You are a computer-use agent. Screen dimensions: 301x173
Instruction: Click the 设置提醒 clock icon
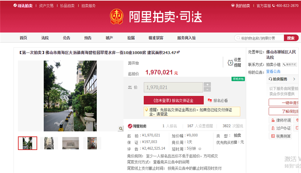click(230, 63)
